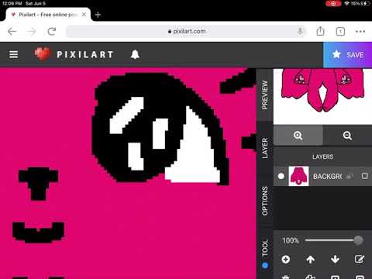This screenshot has width=372, height=279.
Task: Toggle the Background layer checkbox
Action: coord(364,176)
